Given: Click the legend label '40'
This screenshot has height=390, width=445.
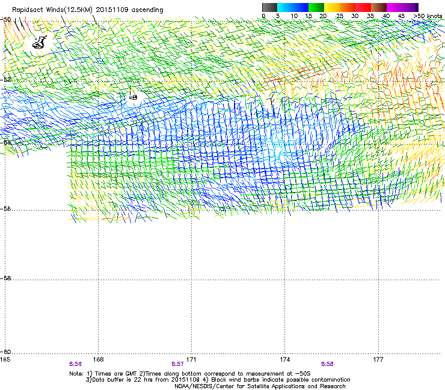Looking at the screenshot, I should click(386, 16).
